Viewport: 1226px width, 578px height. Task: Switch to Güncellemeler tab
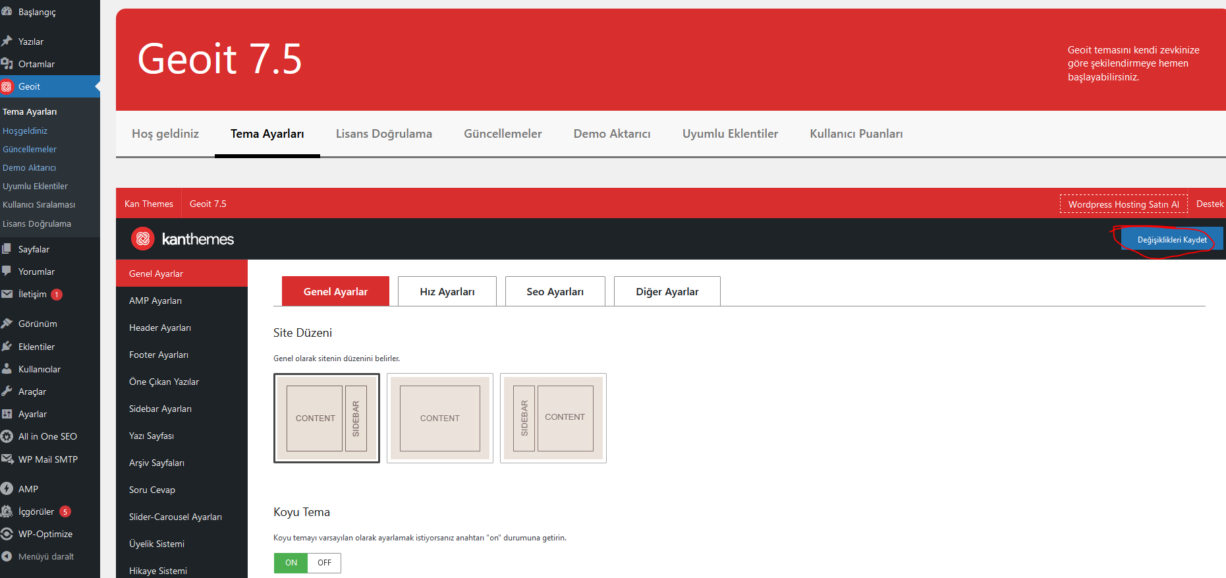pyautogui.click(x=503, y=134)
